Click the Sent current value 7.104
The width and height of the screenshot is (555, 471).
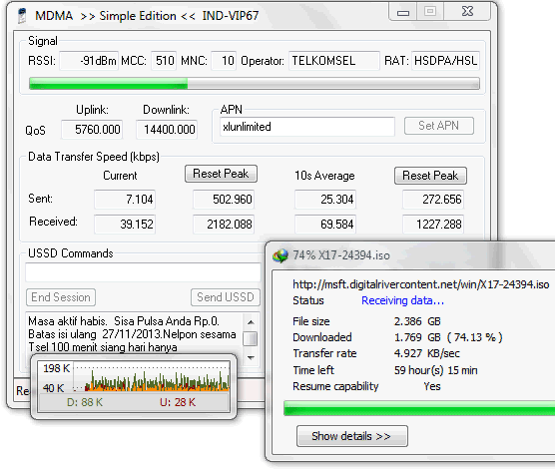[125, 200]
